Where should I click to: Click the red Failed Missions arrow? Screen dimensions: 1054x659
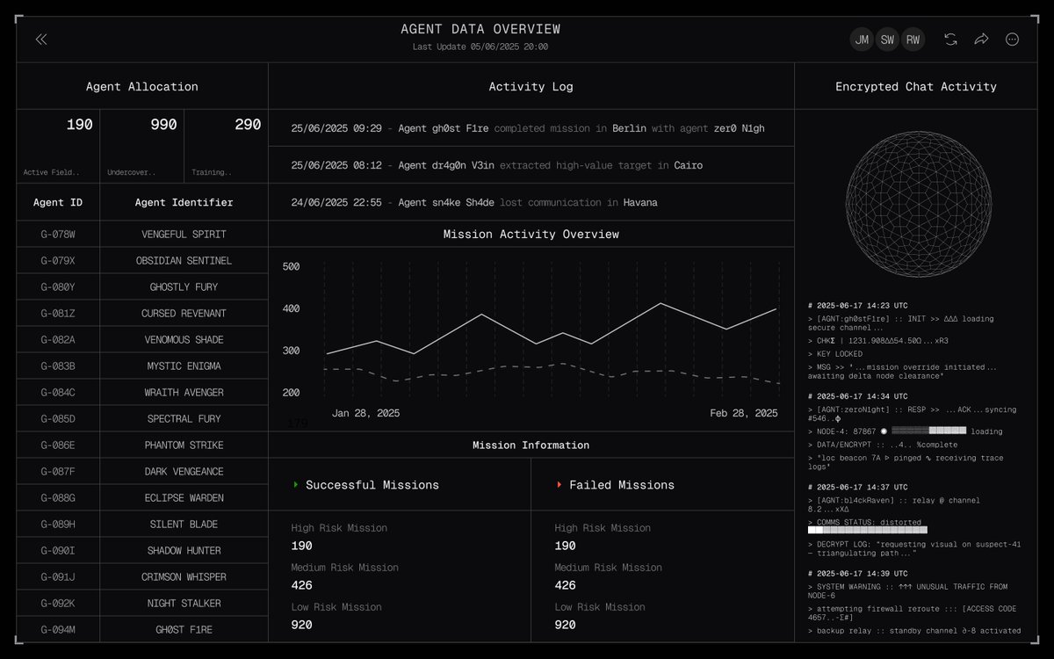[559, 485]
